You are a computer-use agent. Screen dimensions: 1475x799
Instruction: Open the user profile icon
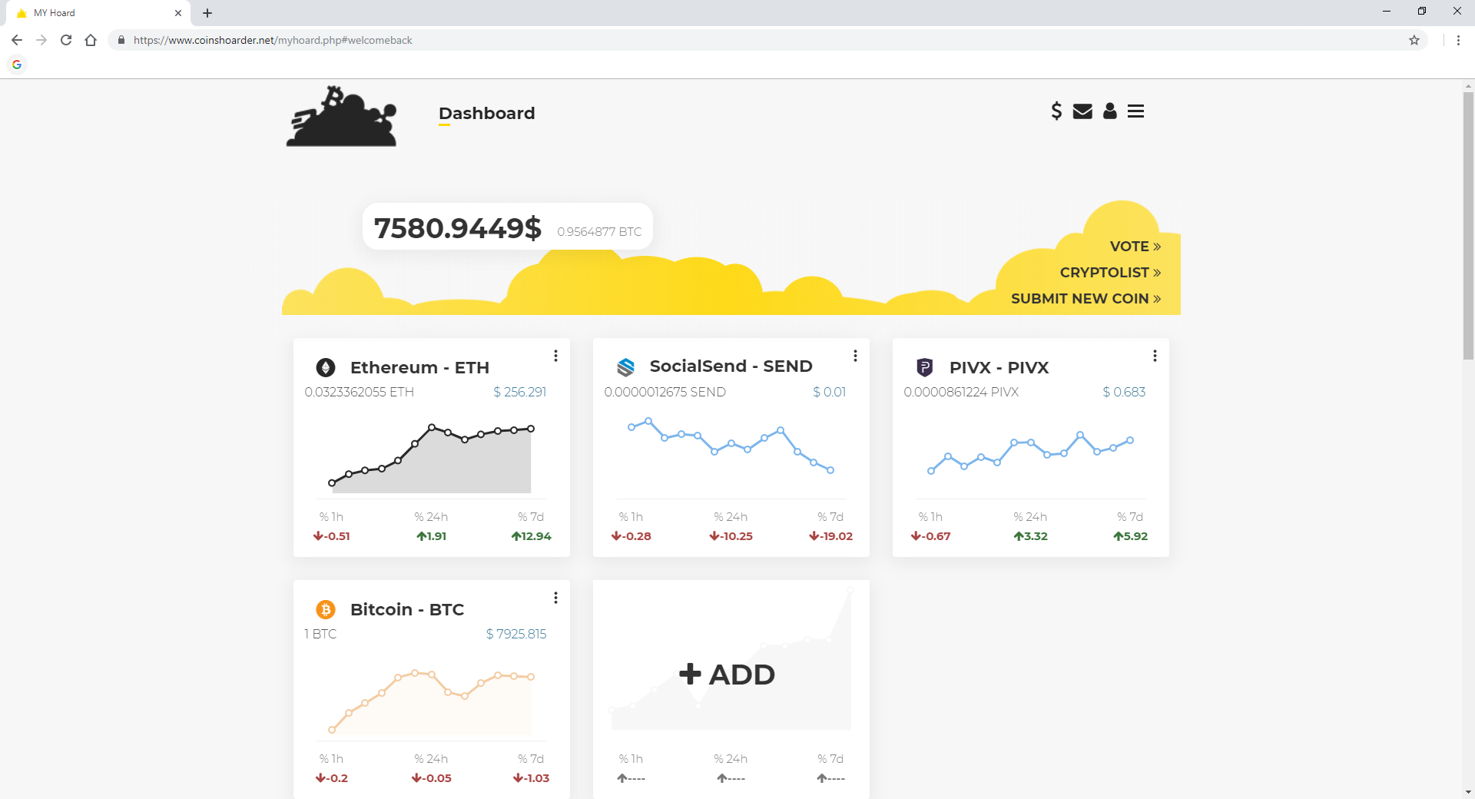(1109, 111)
